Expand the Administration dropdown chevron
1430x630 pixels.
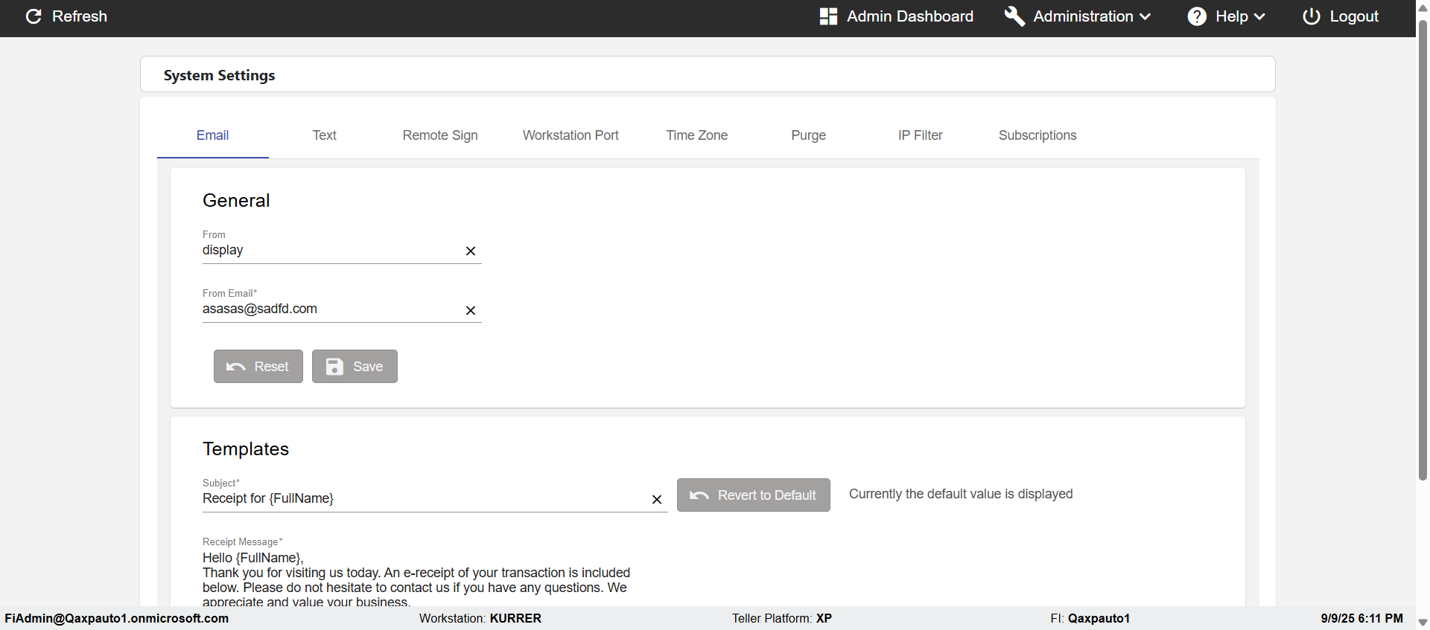coord(1145,17)
